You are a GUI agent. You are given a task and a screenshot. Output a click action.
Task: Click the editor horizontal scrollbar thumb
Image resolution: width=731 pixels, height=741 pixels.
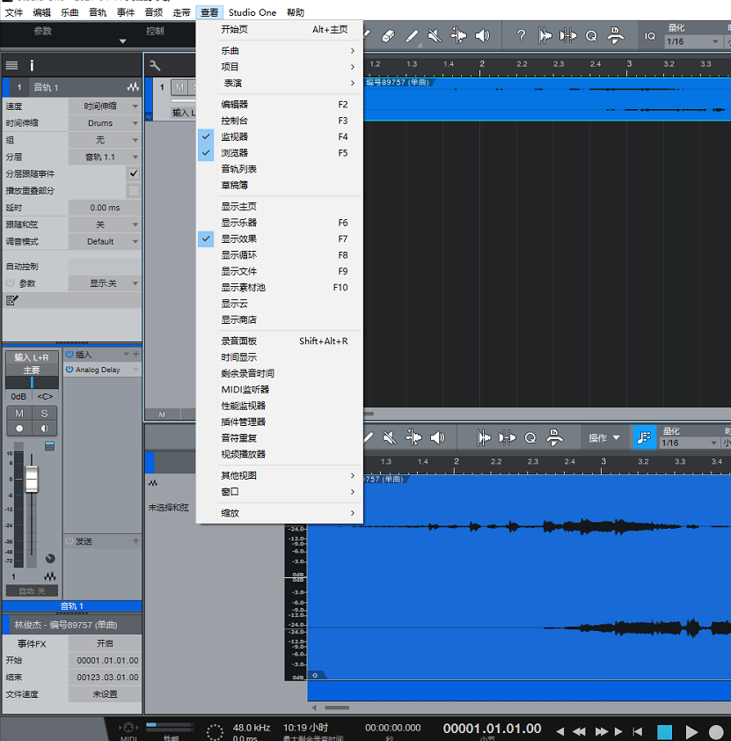point(337,708)
